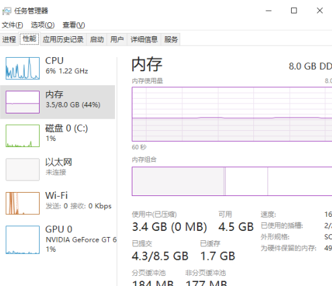
Task: Click the Task Manager title bar icon
Action: point(7,11)
